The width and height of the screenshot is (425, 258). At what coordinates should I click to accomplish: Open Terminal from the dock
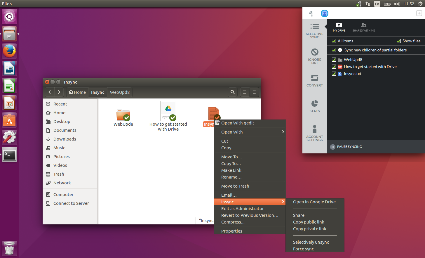click(9, 155)
